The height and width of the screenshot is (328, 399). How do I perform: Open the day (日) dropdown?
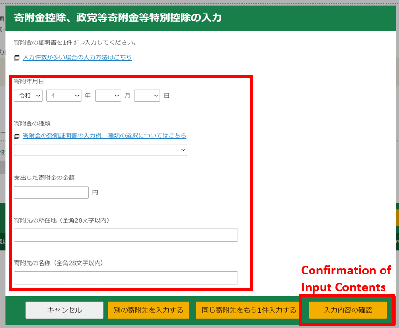tap(147, 96)
